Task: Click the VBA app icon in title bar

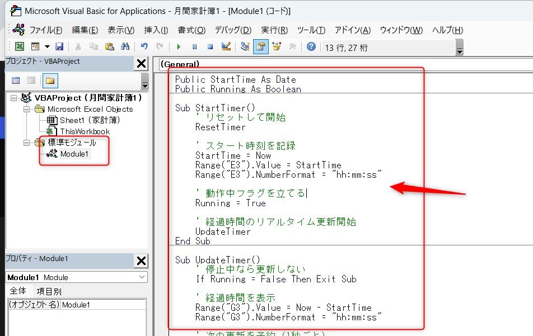Action: point(16,11)
